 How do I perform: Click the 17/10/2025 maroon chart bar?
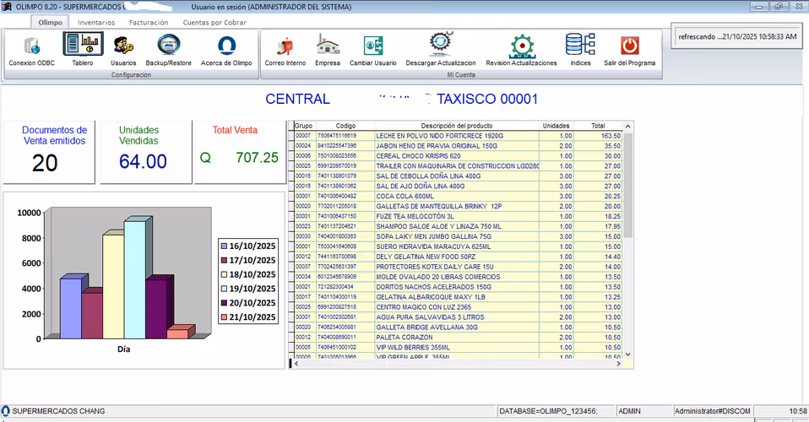(92, 315)
